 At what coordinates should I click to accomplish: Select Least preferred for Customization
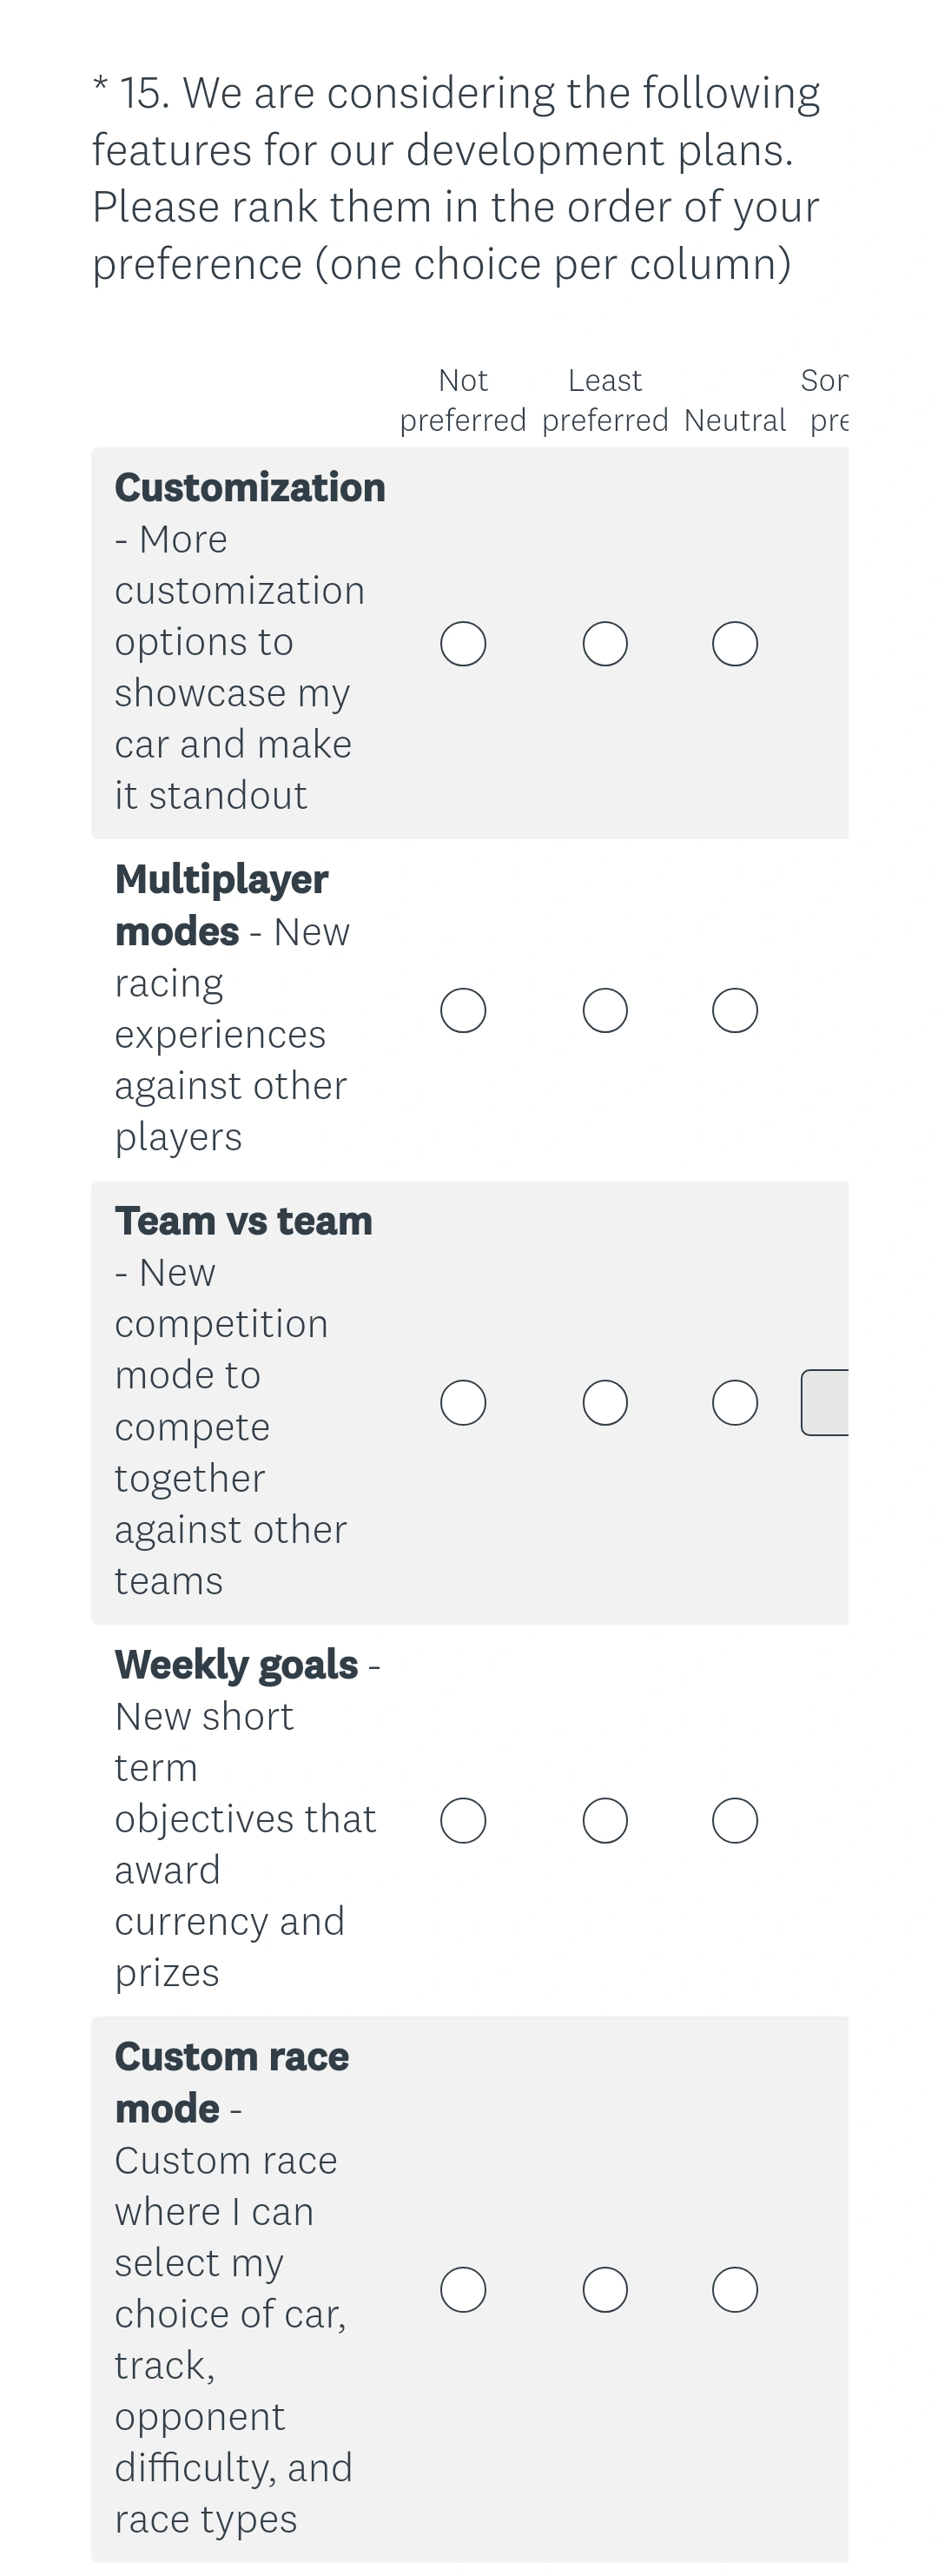pos(604,643)
